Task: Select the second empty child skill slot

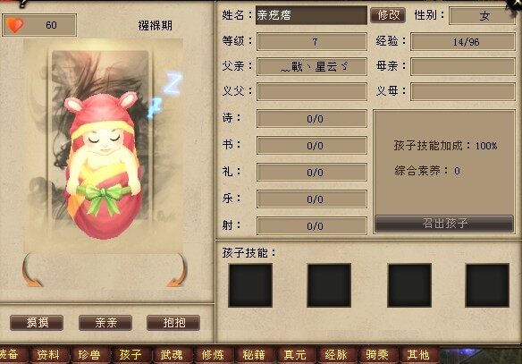Action: (x=329, y=285)
